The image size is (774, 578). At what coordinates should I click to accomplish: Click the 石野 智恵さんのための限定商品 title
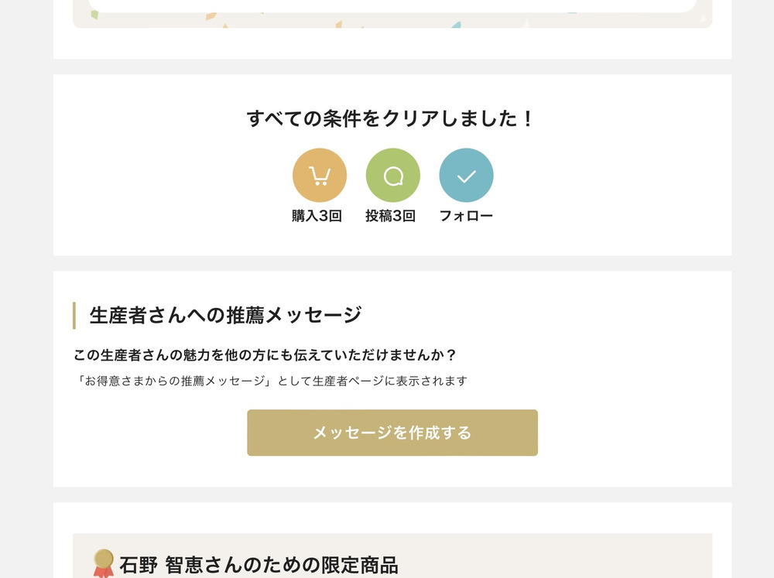coord(259,565)
